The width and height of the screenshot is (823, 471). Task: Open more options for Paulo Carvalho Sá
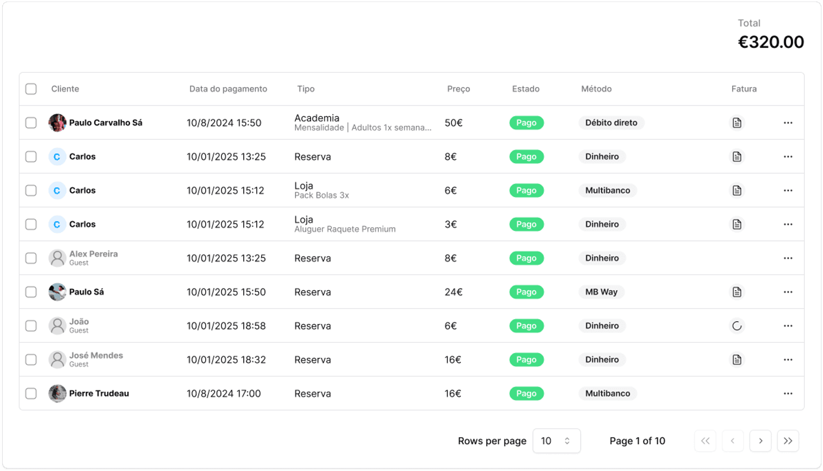[x=788, y=123]
